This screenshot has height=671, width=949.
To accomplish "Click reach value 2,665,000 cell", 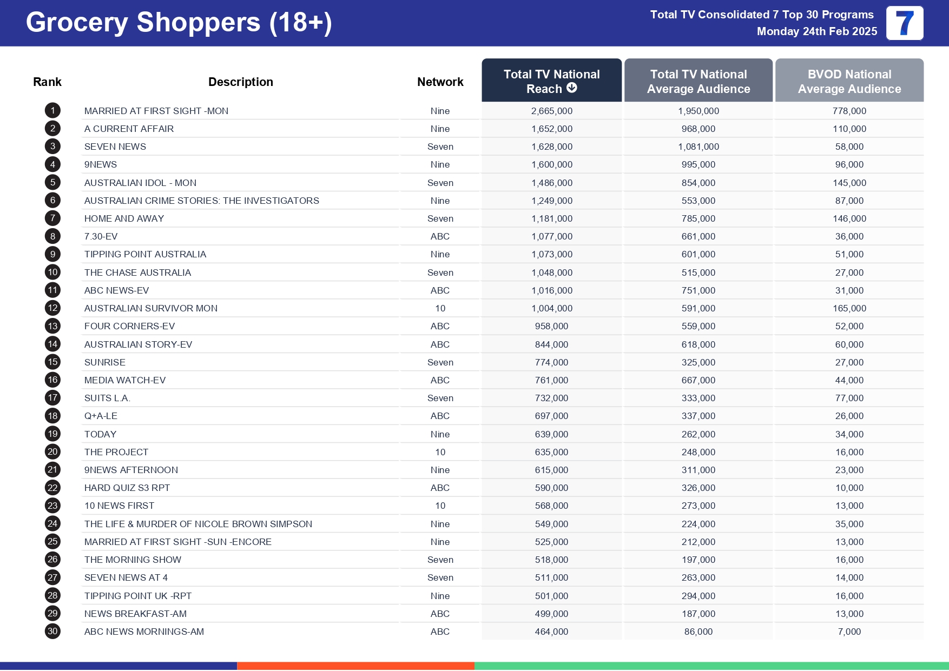I will [551, 111].
